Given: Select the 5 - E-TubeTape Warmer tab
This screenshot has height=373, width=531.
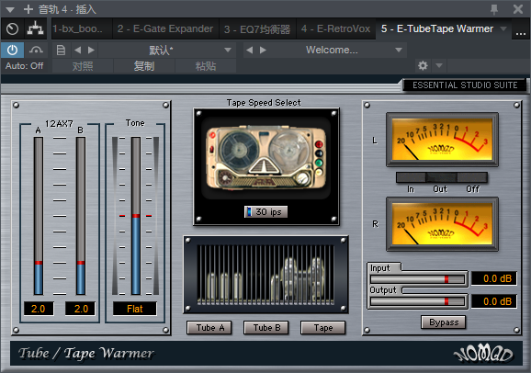Looking at the screenshot, I should [x=437, y=28].
